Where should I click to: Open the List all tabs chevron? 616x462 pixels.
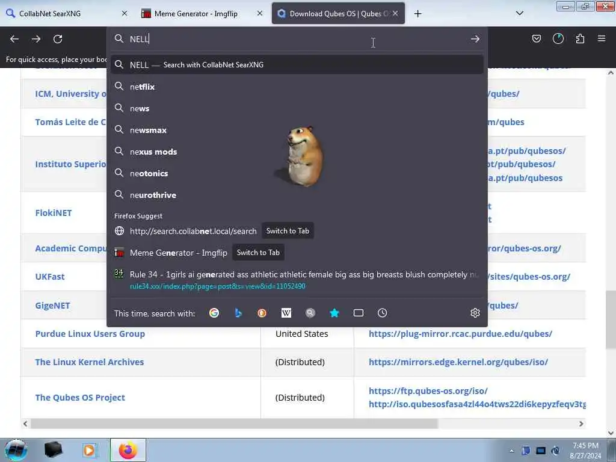pos(519,13)
